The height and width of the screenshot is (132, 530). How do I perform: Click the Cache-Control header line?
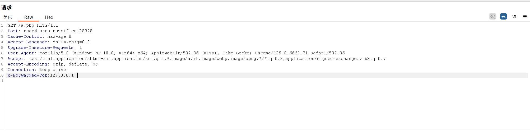point(39,36)
